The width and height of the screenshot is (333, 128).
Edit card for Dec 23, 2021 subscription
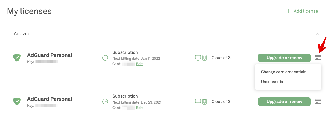pyautogui.click(x=139, y=108)
